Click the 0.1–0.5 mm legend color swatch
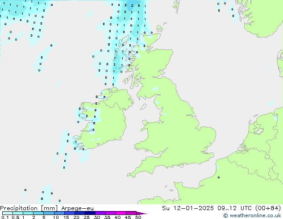This screenshot has height=219, width=283. (x=8, y=213)
